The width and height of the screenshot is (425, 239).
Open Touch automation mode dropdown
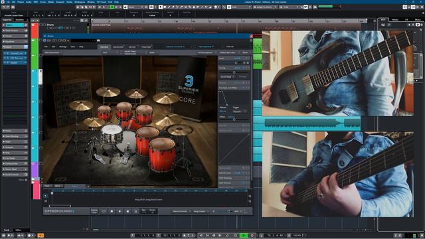point(135,7)
